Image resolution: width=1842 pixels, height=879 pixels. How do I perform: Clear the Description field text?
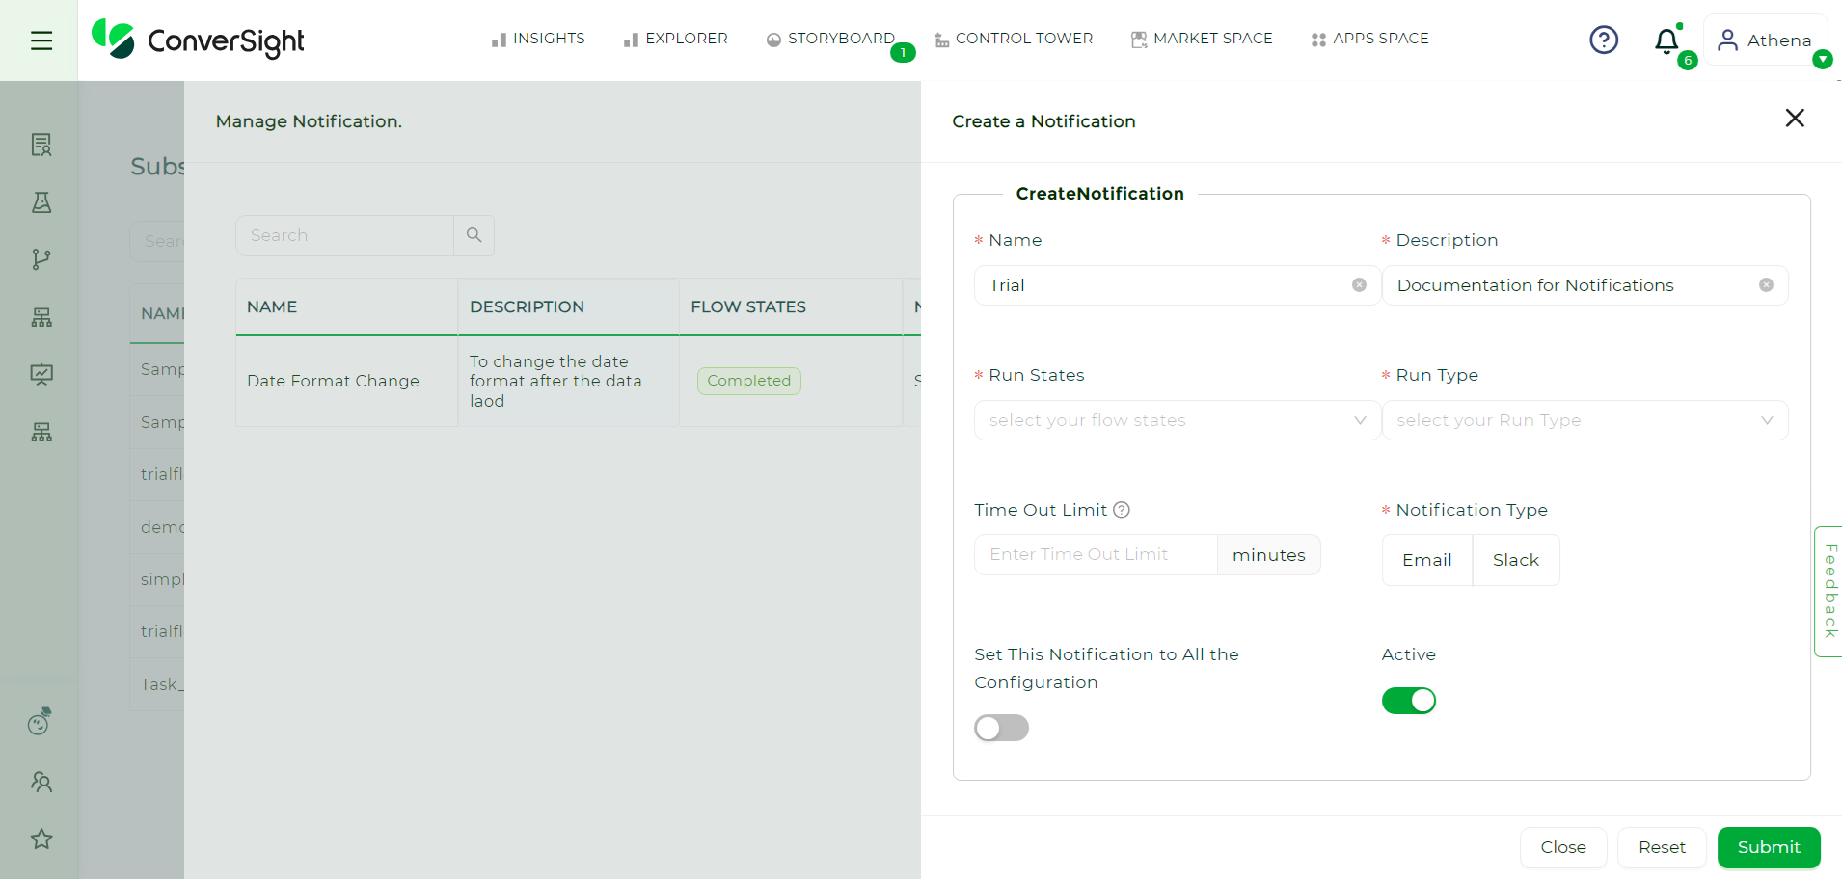click(x=1766, y=284)
